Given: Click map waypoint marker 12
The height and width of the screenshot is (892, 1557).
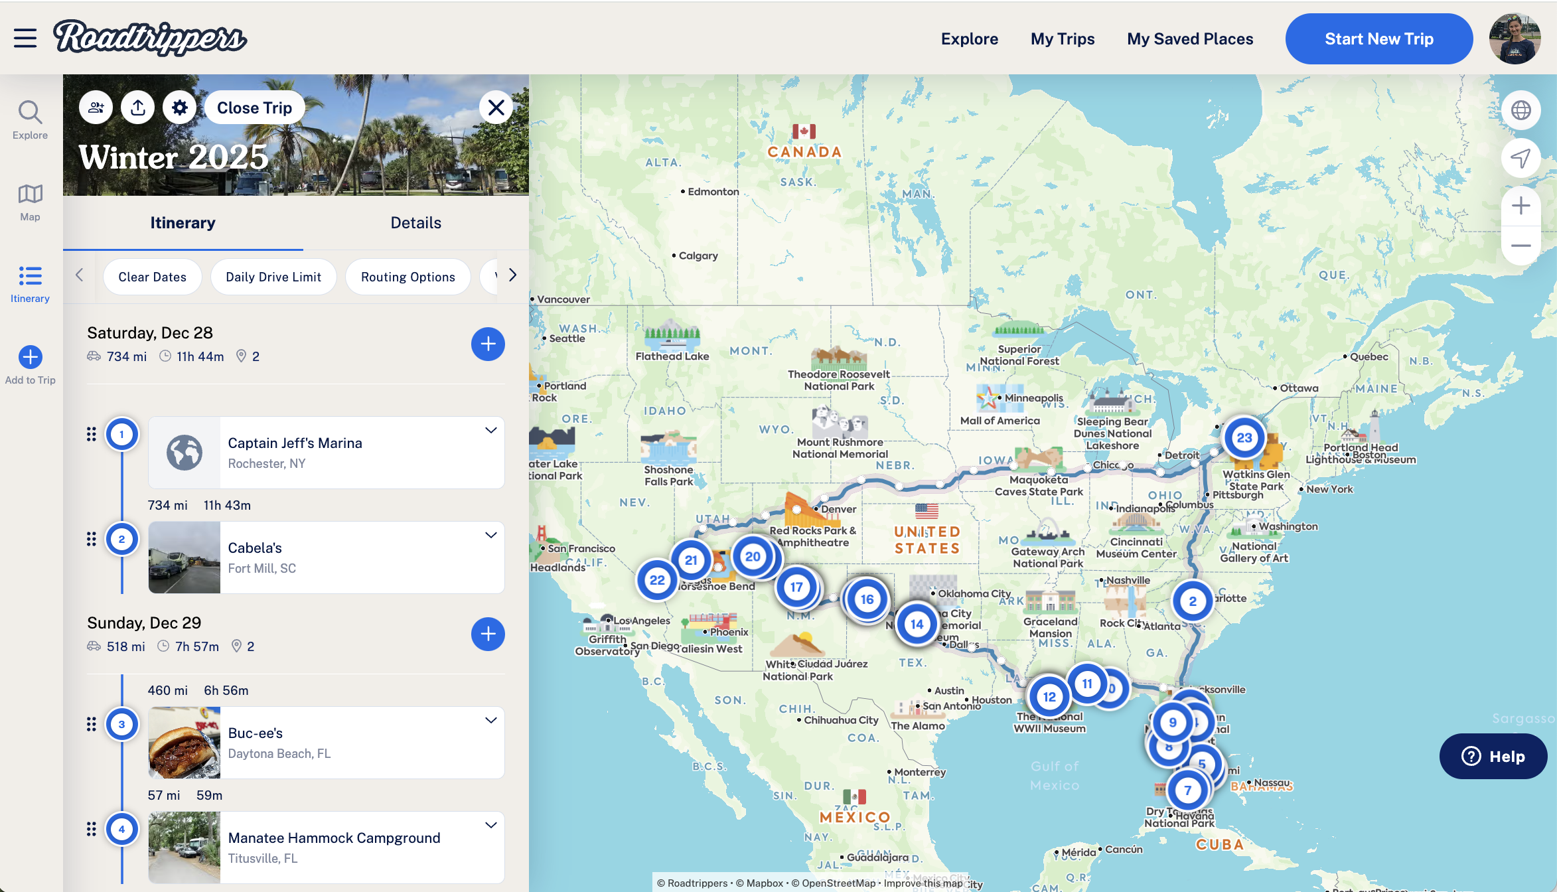Looking at the screenshot, I should click(x=1049, y=697).
